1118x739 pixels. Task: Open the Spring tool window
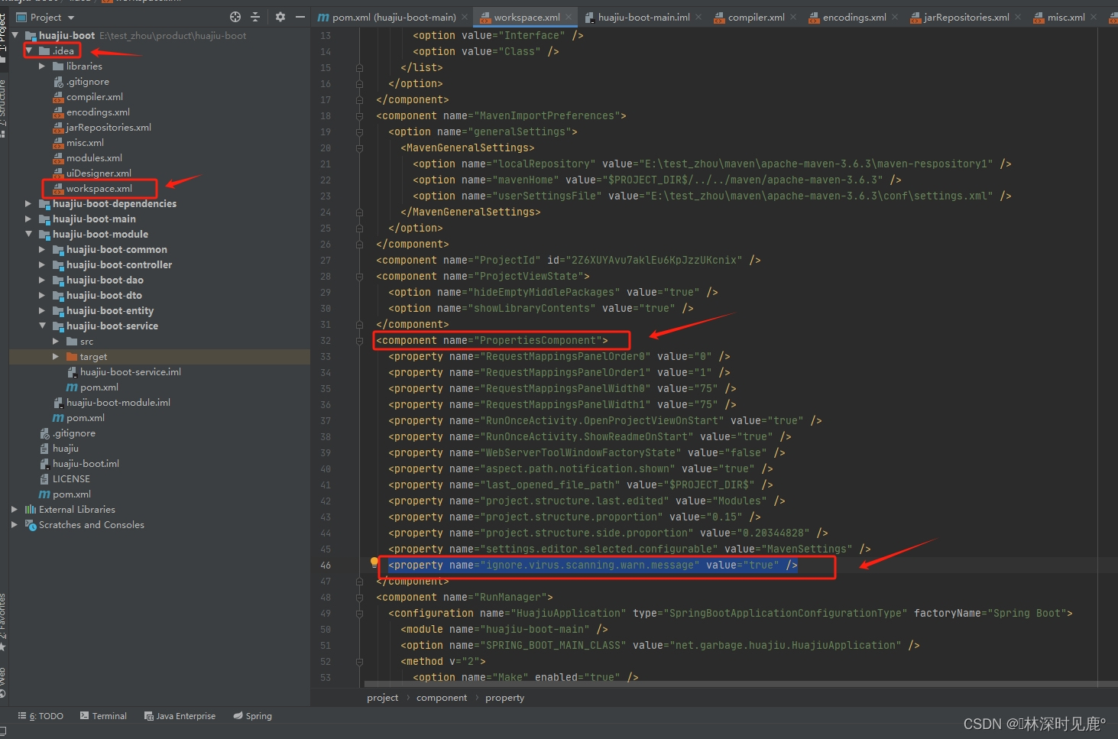pos(253,716)
